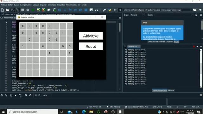
Task: Switch to Explorador de variables tab
Action: tap(156, 42)
